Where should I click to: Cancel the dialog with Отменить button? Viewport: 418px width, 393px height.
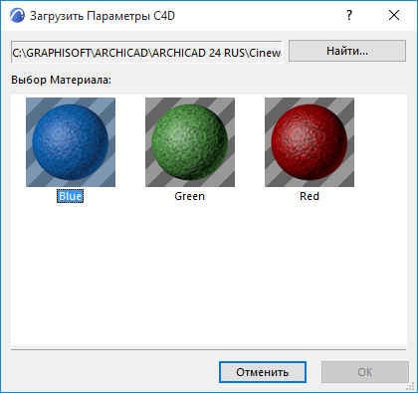click(263, 372)
